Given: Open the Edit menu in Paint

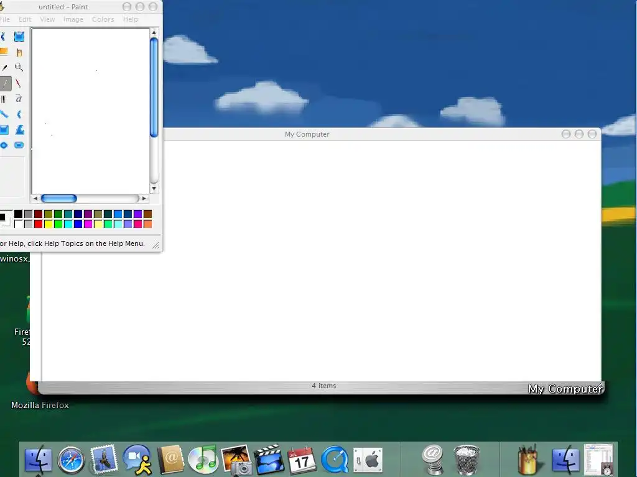Looking at the screenshot, I should click(x=25, y=19).
